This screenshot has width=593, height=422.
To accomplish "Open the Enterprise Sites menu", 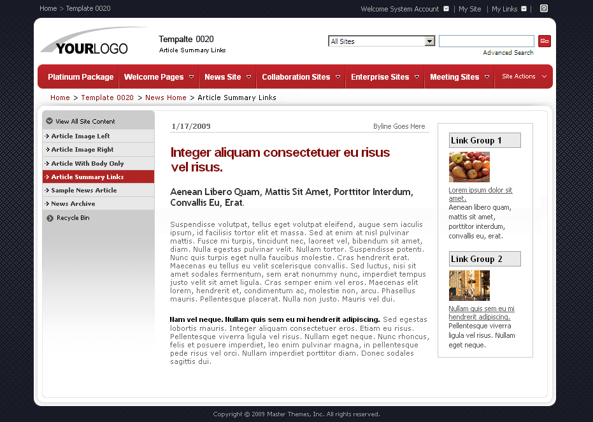I will click(x=380, y=76).
